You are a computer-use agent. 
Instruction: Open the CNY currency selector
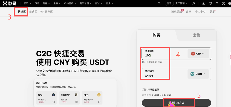(198, 54)
